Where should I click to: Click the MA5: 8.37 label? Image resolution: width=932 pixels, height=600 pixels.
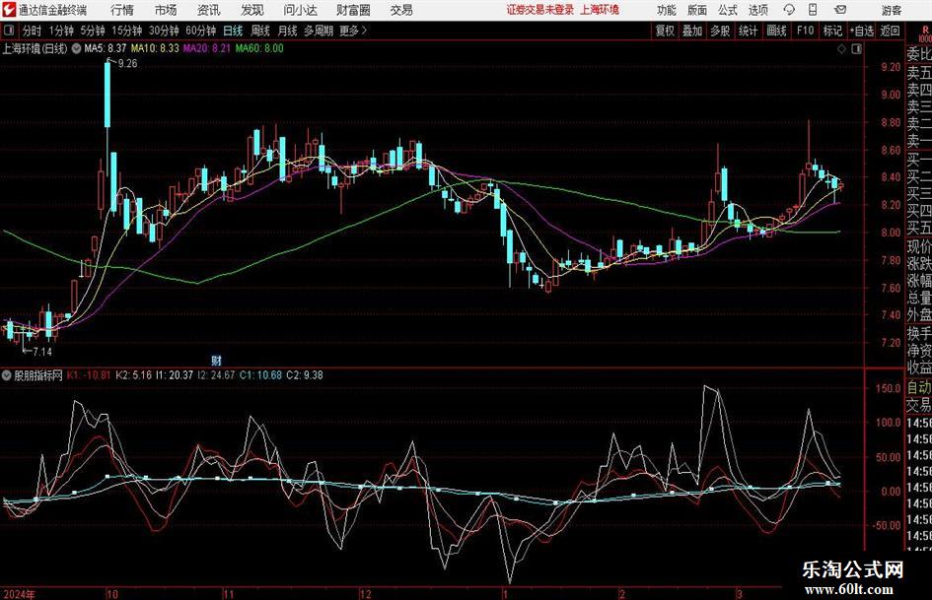tap(106, 48)
